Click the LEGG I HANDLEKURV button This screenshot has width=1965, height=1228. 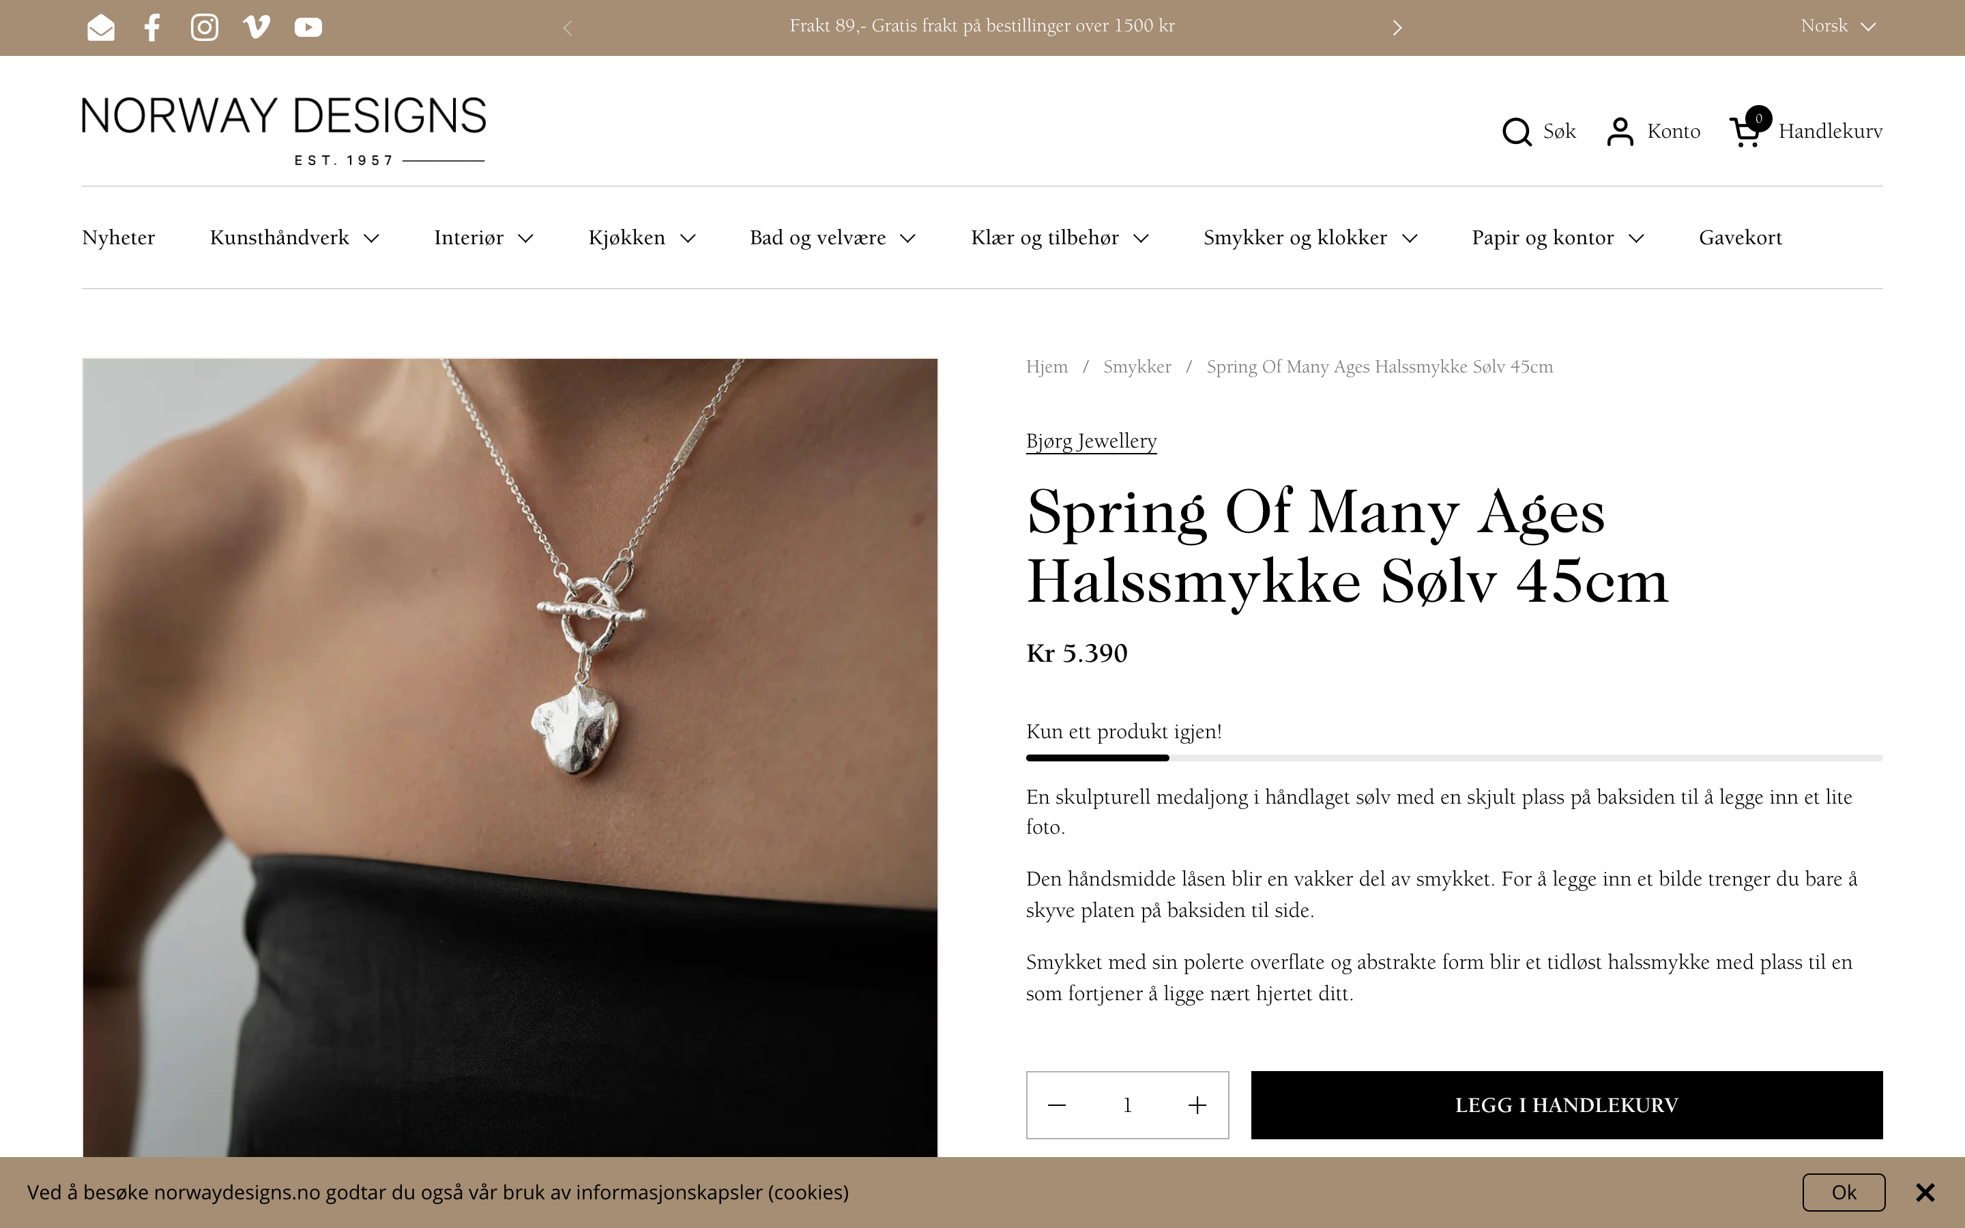(x=1567, y=1105)
